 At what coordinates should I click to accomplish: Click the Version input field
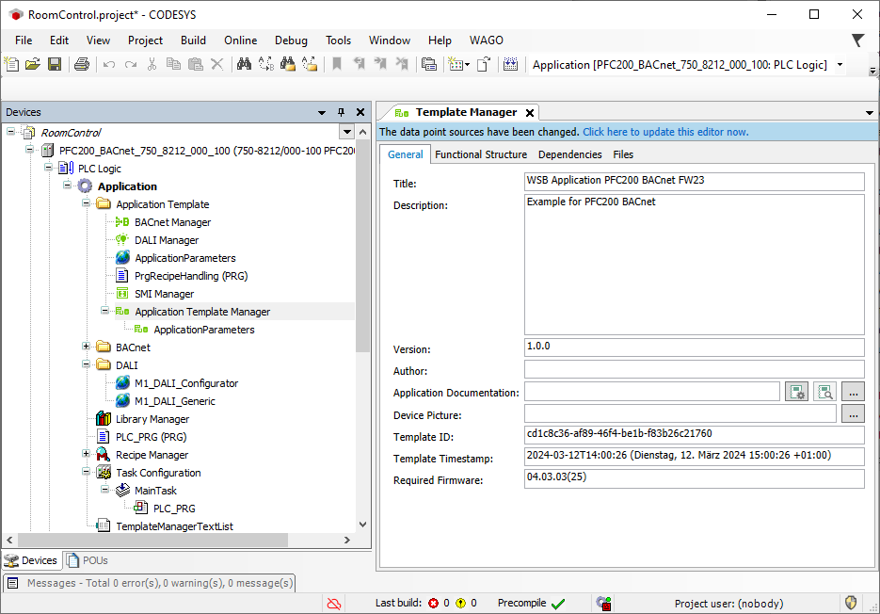[695, 347]
